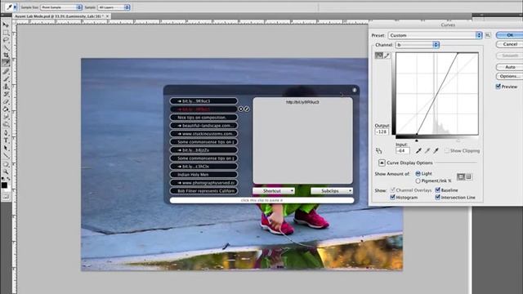The height and width of the screenshot is (294, 523).
Task: Select the Healing Brush tool
Action: tap(6, 71)
